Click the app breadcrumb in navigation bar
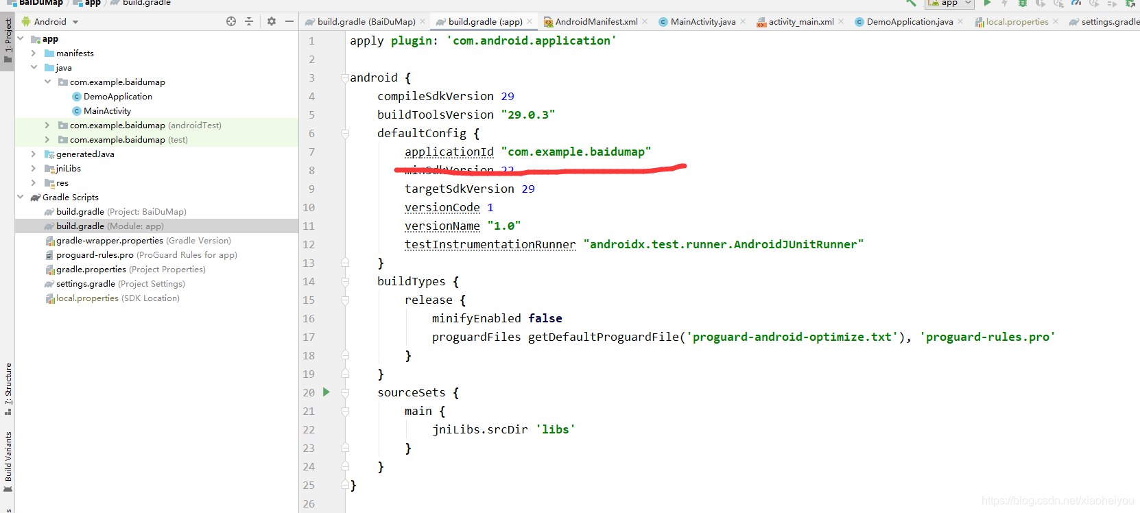Viewport: 1140px width, 513px height. [x=87, y=3]
